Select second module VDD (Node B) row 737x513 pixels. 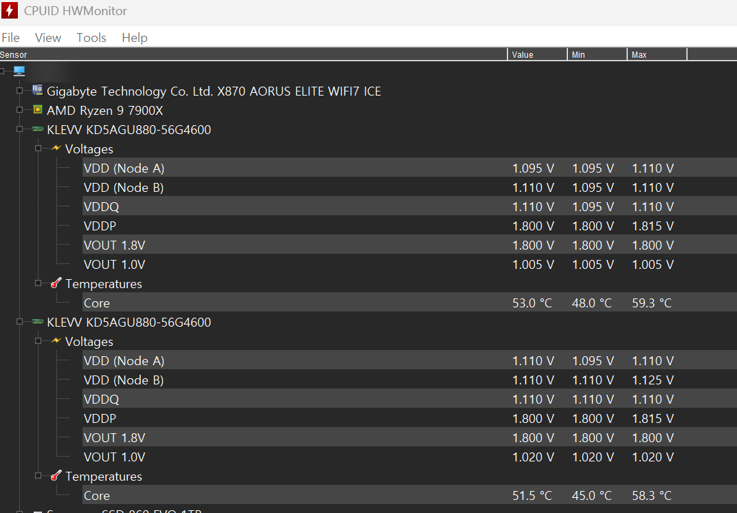click(409, 380)
